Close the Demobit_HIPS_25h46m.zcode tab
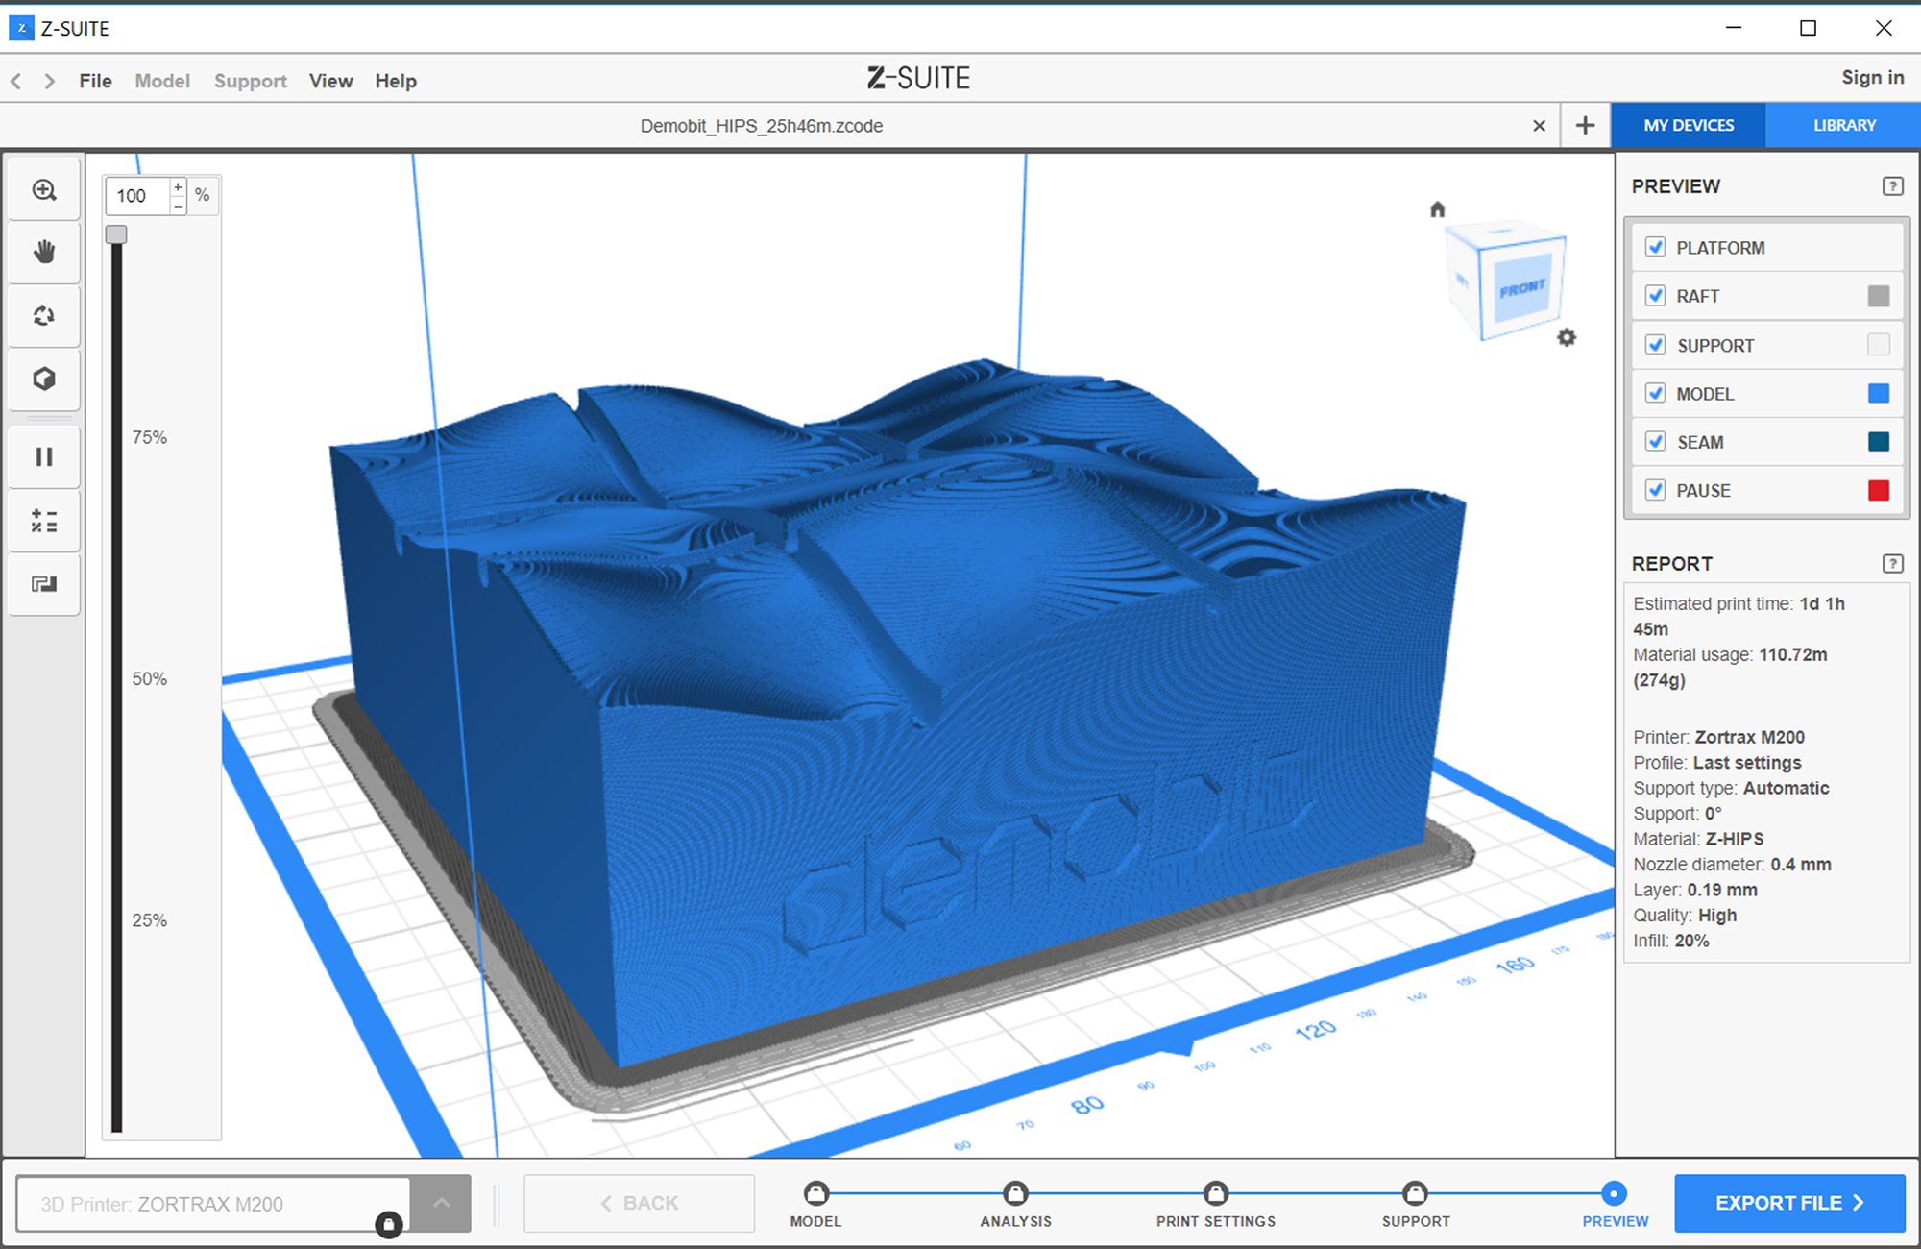Viewport: 1921px width, 1249px height. [1539, 126]
